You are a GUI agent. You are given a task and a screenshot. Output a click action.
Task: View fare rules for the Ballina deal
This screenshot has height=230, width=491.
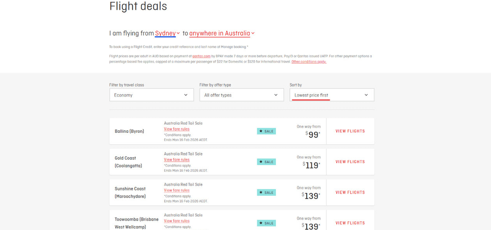point(176,129)
